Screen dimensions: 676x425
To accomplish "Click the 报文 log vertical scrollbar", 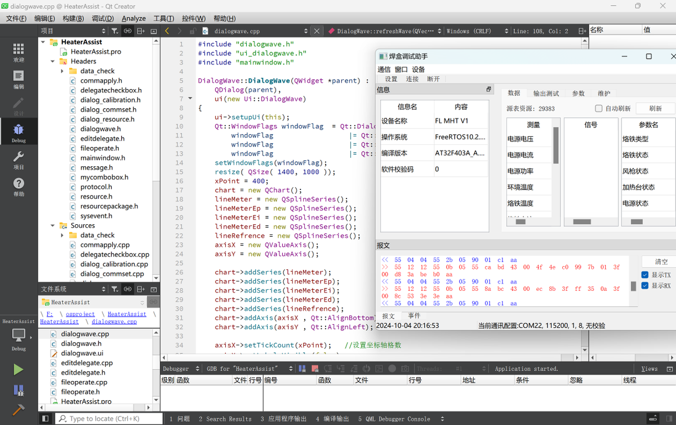I will click(x=633, y=282).
